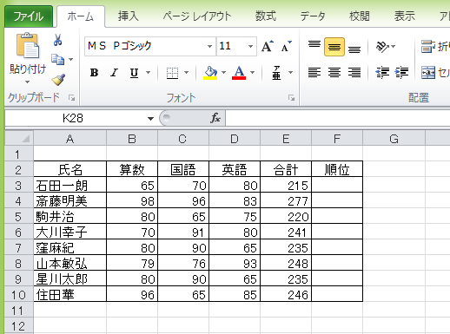
Task: Select cell containing 石田一朗
Action: [70, 186]
